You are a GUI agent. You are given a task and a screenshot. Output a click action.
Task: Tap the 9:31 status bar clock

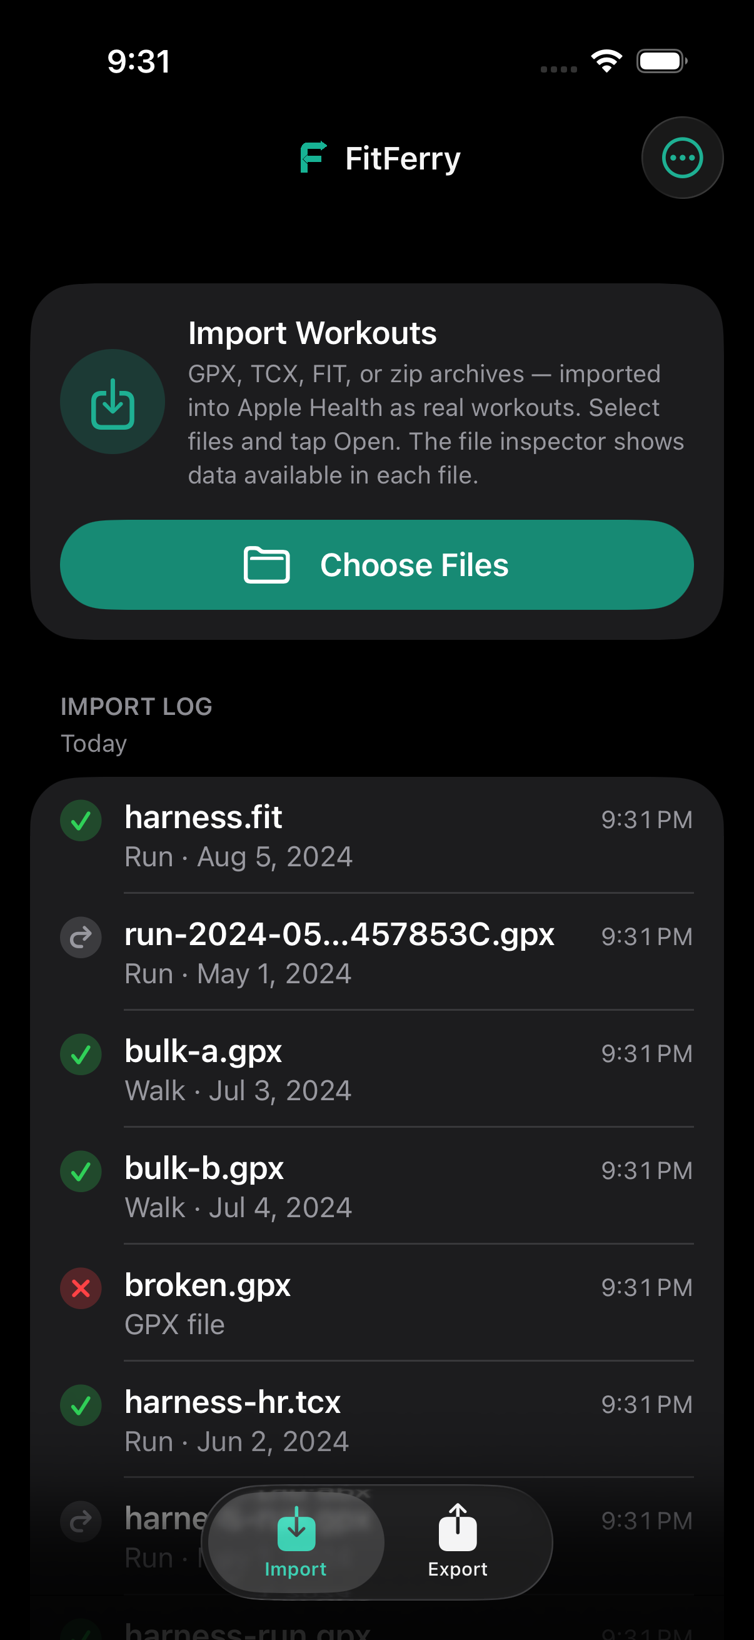point(139,62)
